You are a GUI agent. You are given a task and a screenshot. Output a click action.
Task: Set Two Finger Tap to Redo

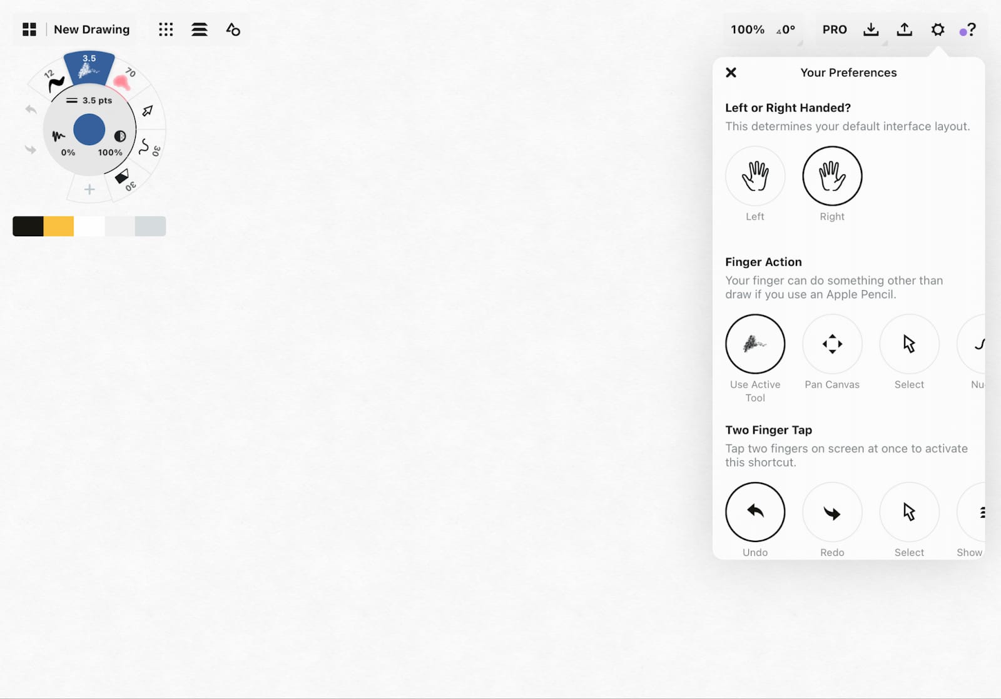[x=832, y=512]
